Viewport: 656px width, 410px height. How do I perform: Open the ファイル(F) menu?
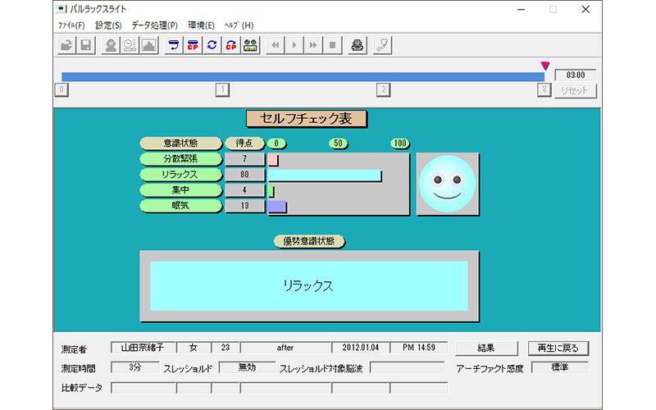point(71,25)
